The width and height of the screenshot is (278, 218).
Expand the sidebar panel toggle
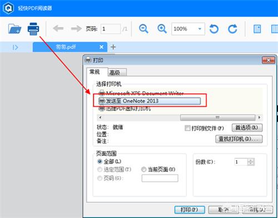point(15,47)
